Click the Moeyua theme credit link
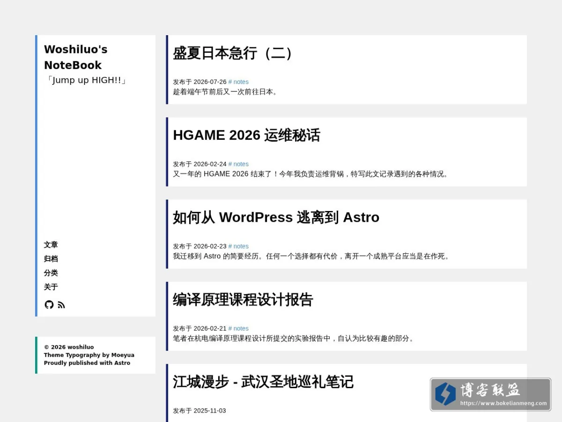The height and width of the screenshot is (422, 562). [123, 355]
